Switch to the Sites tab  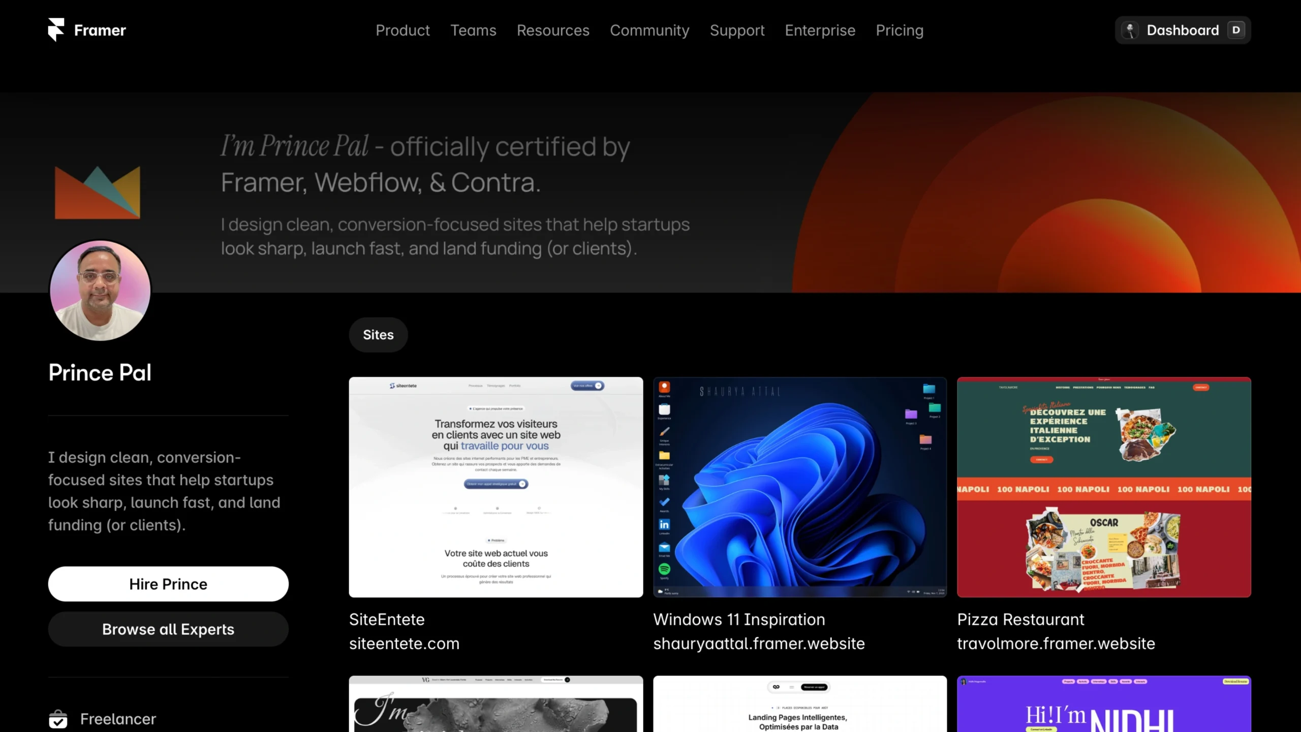378,334
